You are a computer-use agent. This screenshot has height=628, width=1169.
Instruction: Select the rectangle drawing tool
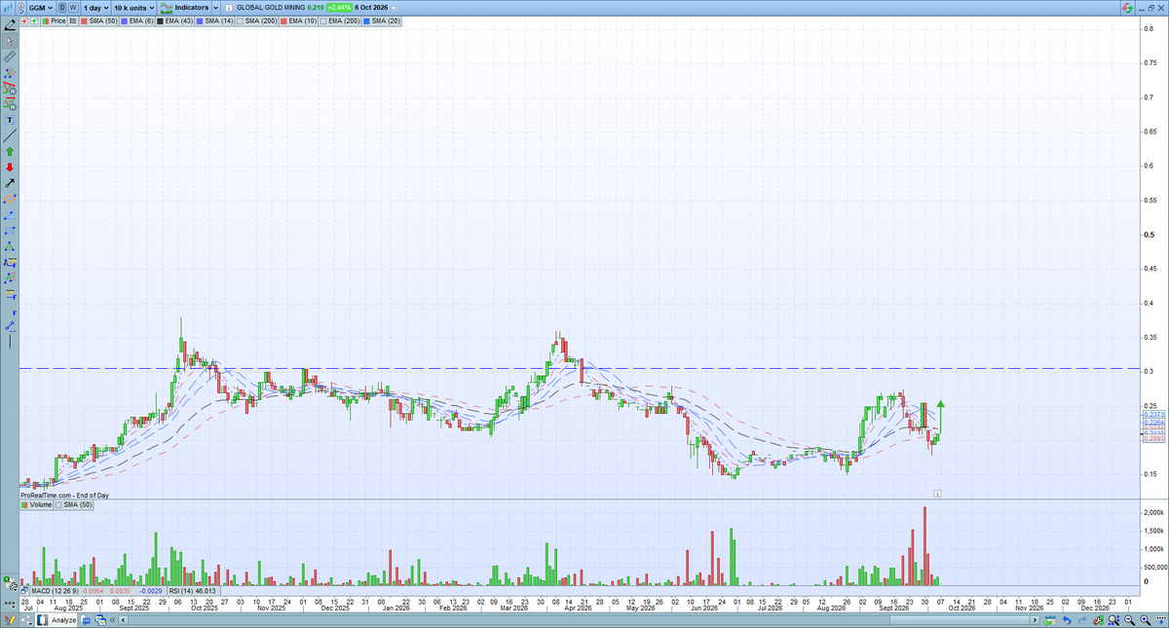(x=10, y=230)
